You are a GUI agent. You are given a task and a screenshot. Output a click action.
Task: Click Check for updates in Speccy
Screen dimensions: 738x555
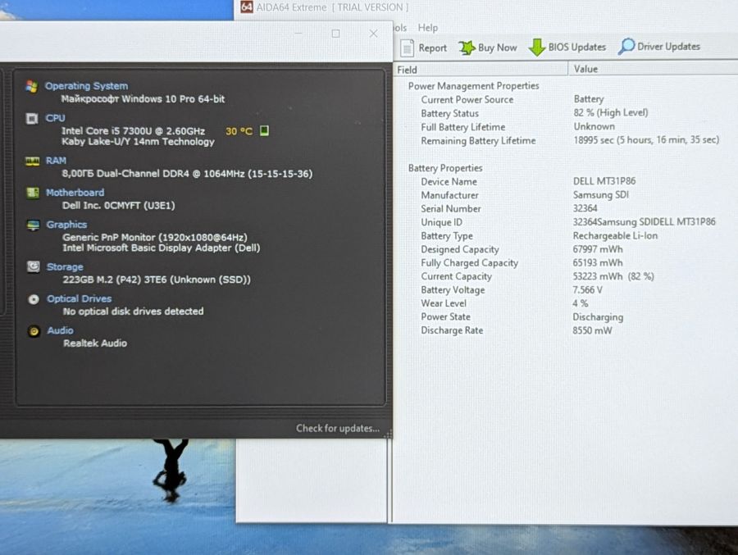[x=338, y=429]
